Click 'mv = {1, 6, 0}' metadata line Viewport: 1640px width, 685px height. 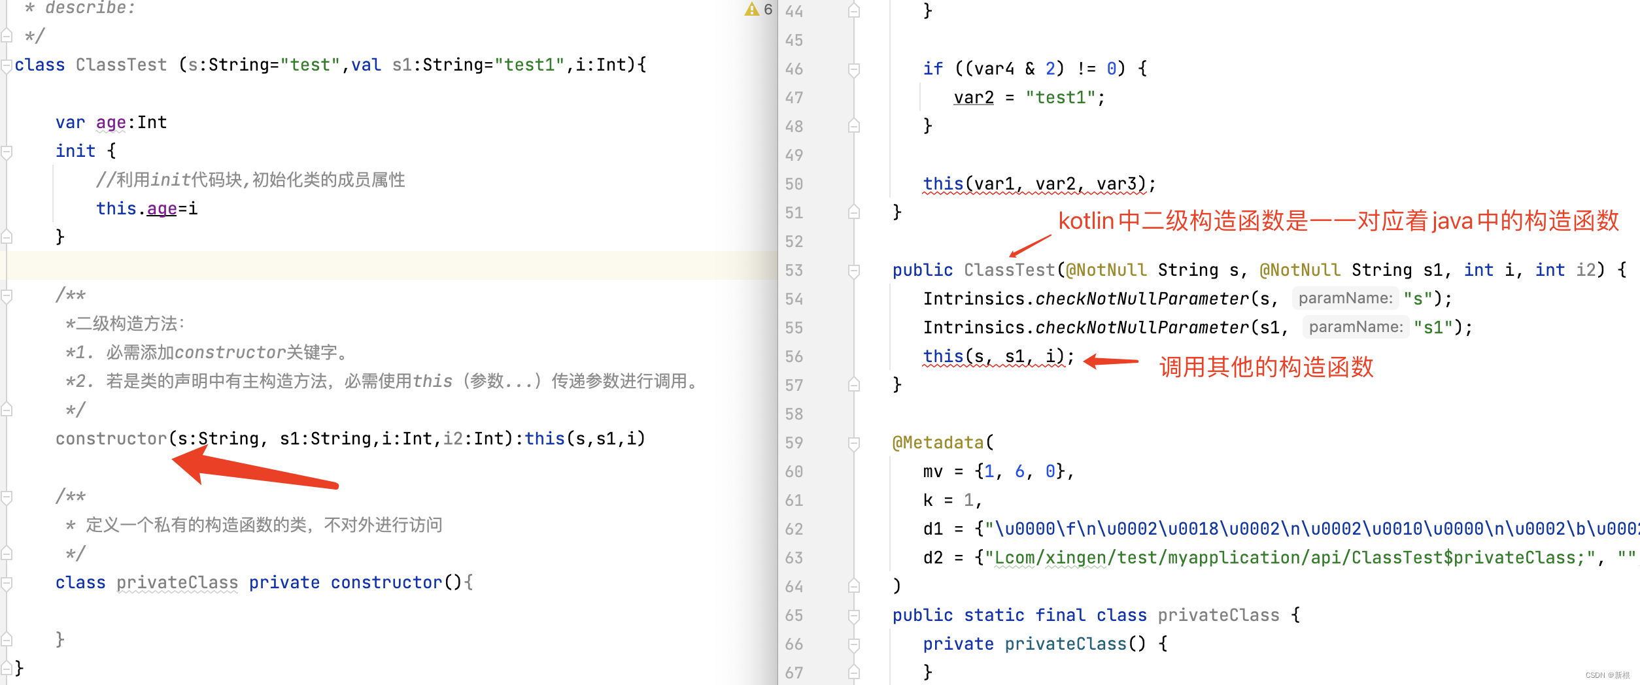(999, 472)
